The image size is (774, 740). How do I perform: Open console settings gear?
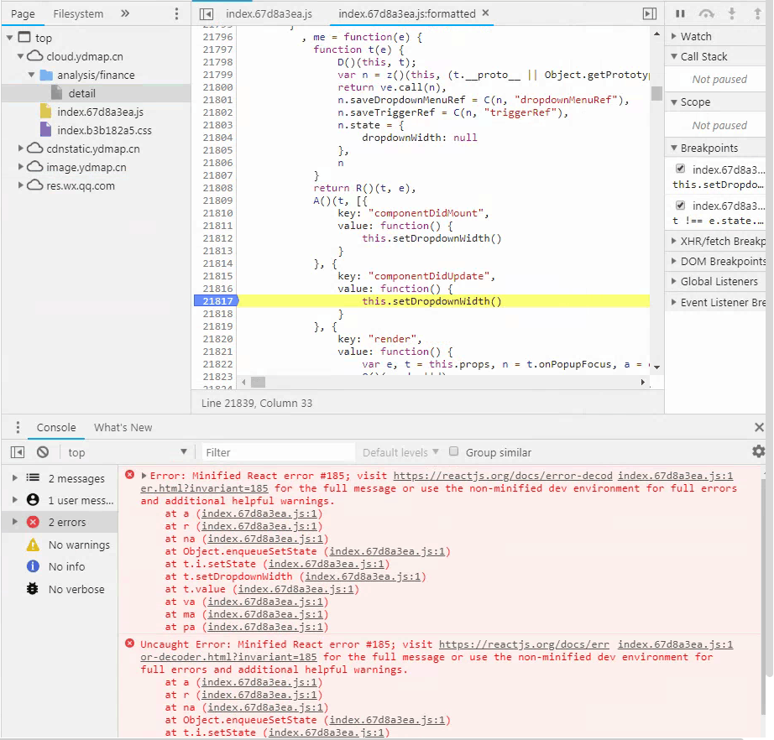click(758, 451)
